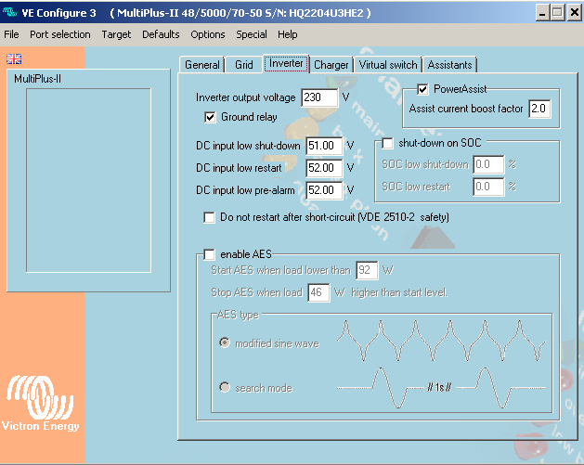Tick the enable AES checkbox

(209, 254)
